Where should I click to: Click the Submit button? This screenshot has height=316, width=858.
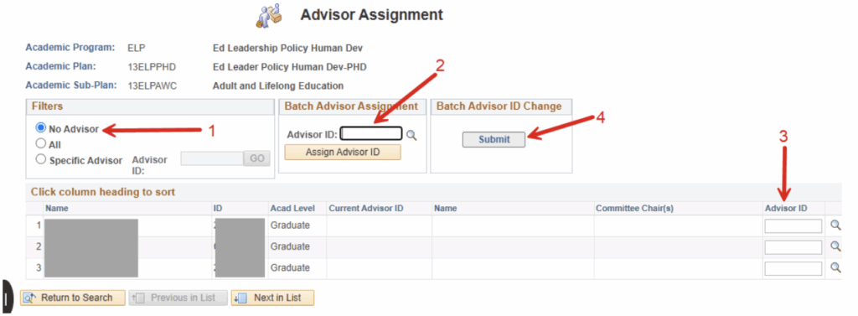(494, 140)
